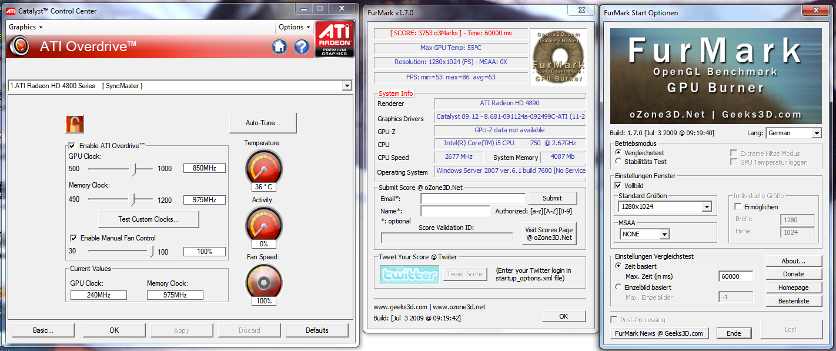Click the 100% fan speed value box
The width and height of the screenshot is (836, 351).
(204, 252)
